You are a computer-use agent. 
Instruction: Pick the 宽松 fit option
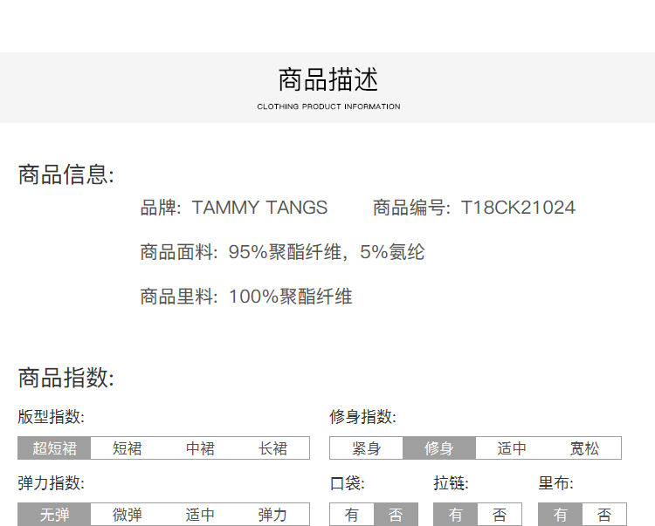click(x=584, y=448)
